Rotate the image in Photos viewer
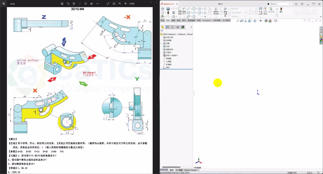Viewport: 323px width, 174px height. pyautogui.click(x=68, y=4)
